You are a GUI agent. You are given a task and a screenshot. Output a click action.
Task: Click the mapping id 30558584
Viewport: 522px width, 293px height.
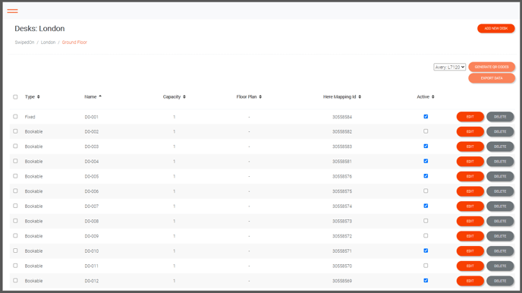(x=342, y=117)
